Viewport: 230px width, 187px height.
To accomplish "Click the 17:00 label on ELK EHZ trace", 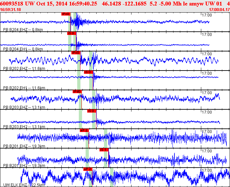I will [x=206, y=170].
